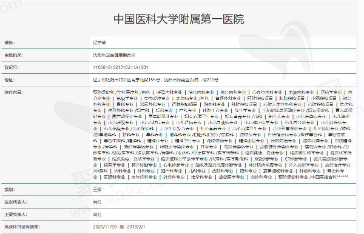Select the 执业许可证有效期 row label
This screenshot has width=364, height=234.
coord(22,227)
